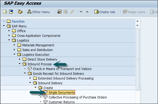Open Collective Processing of Purchase Orders
Viewport: 158px width, 104px height.
click(78, 97)
